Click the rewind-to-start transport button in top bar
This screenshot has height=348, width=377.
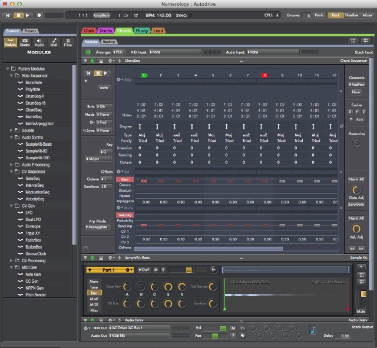point(8,15)
